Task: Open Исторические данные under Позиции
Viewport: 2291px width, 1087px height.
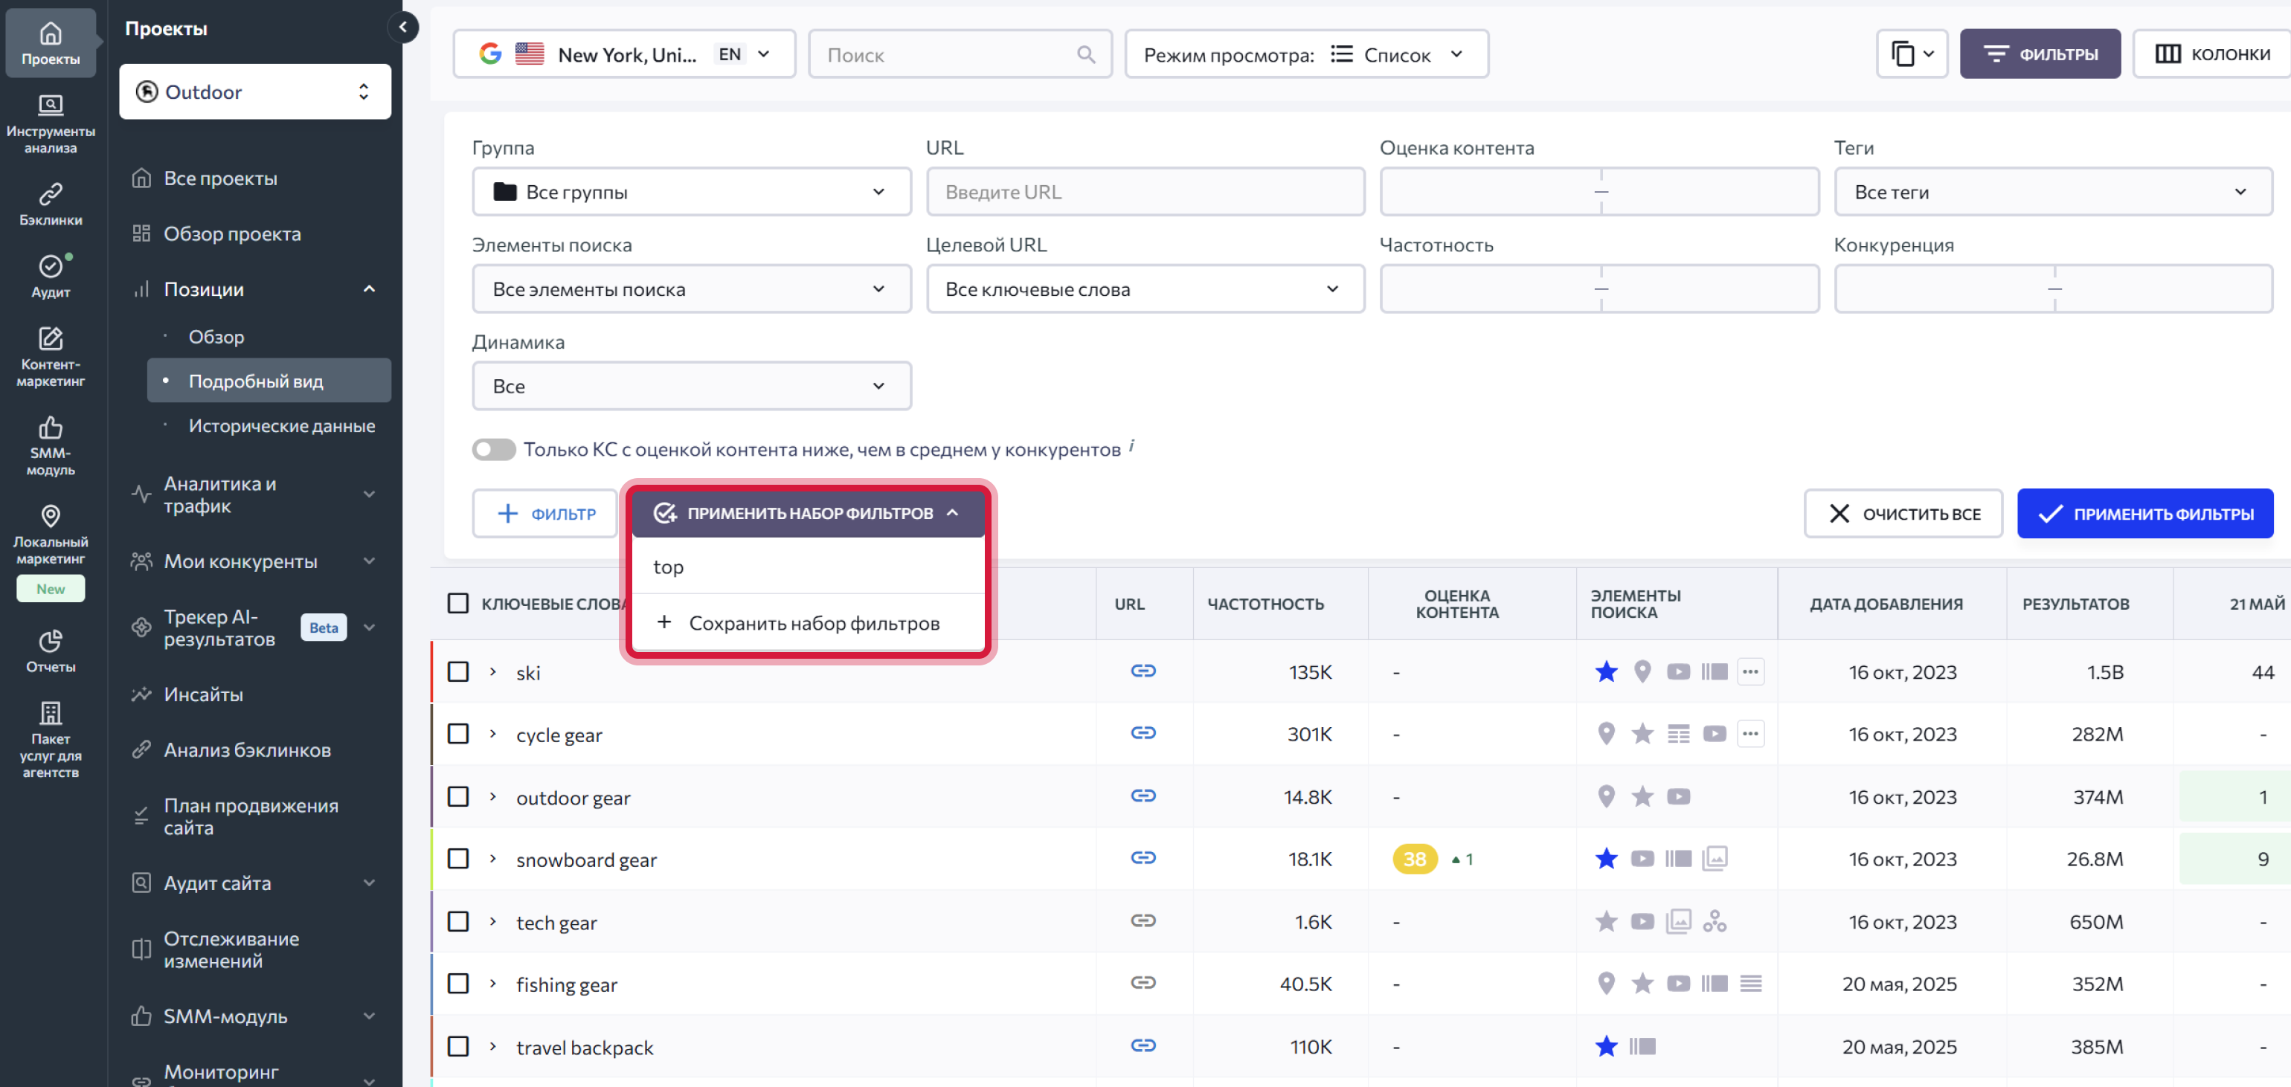Action: click(x=281, y=426)
